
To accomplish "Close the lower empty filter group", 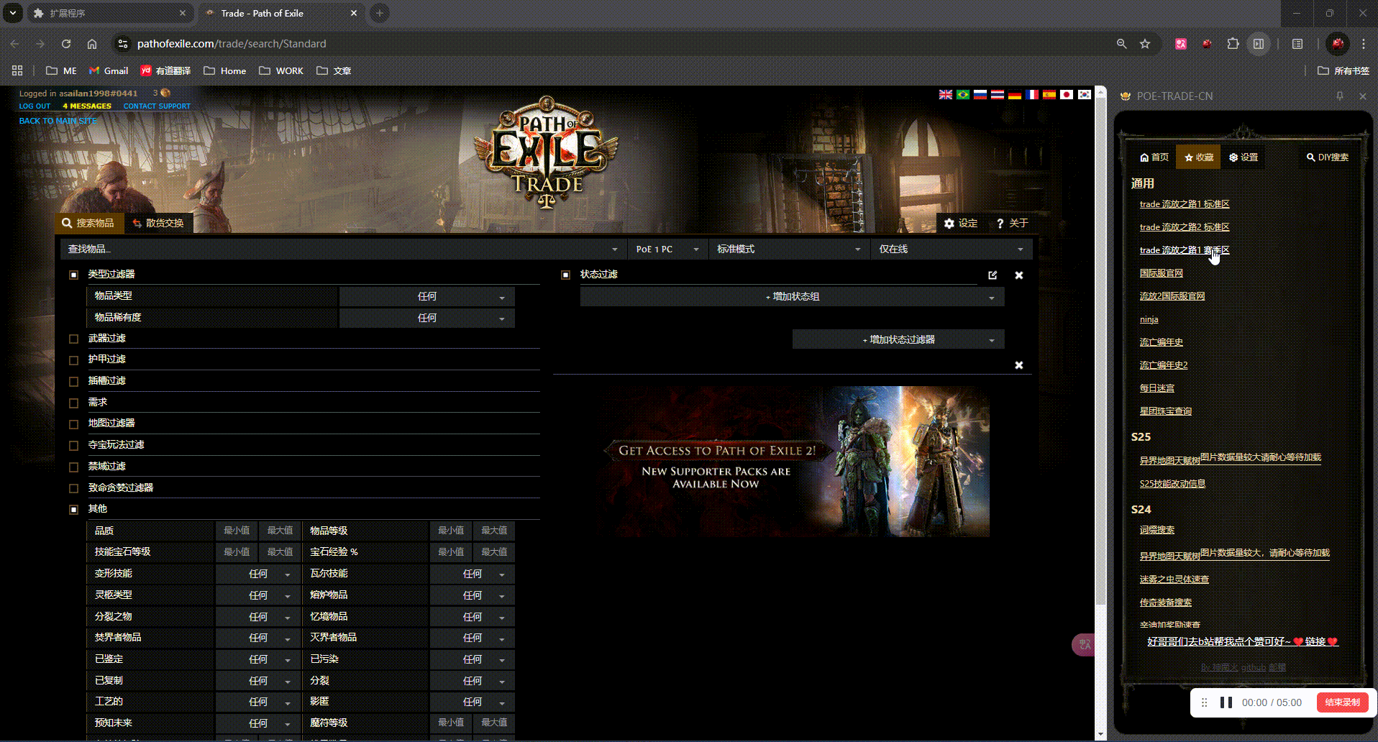I will [1018, 365].
